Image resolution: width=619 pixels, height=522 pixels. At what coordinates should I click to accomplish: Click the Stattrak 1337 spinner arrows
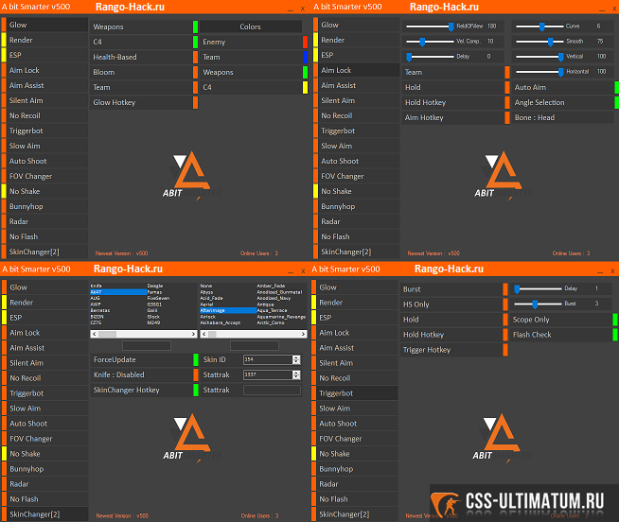coord(296,374)
